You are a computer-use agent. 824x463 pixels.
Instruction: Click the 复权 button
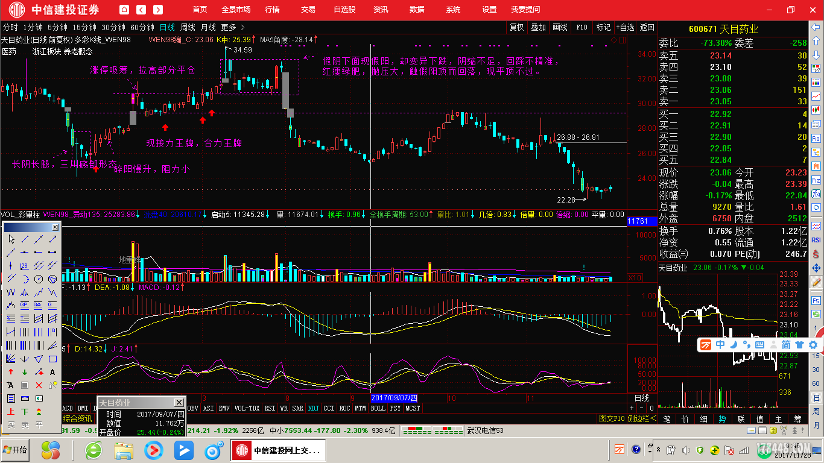(517, 27)
